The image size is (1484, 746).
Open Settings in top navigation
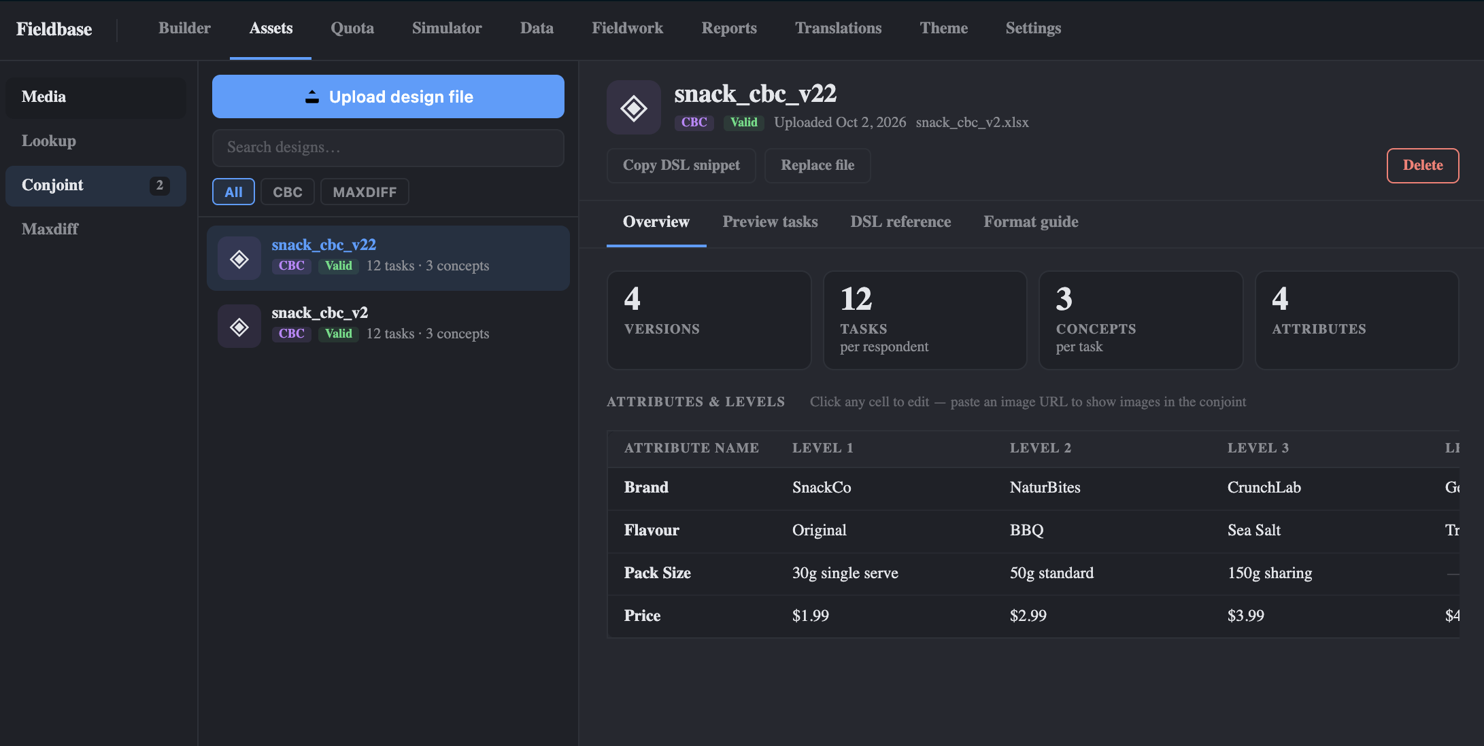click(x=1033, y=28)
